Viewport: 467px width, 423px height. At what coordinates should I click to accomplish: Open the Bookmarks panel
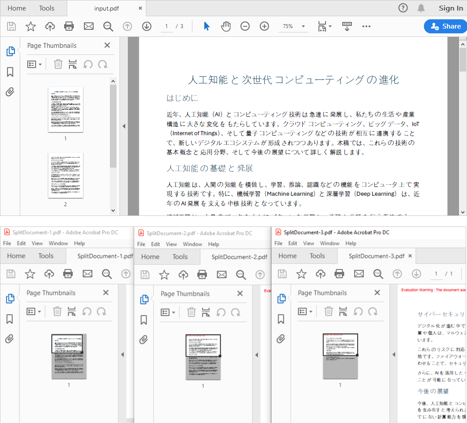[11, 72]
